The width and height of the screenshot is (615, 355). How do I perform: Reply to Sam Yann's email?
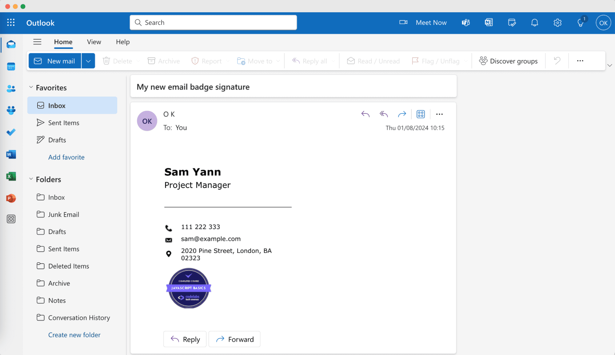click(185, 339)
